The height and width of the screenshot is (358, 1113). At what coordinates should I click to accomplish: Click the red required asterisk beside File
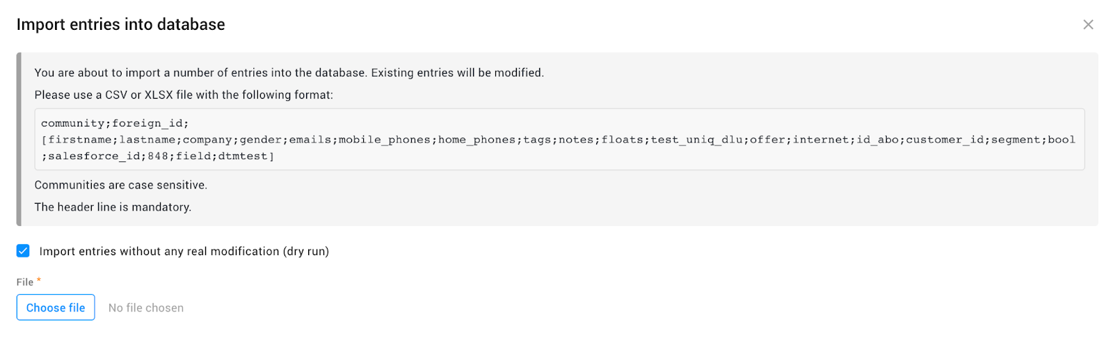point(39,281)
